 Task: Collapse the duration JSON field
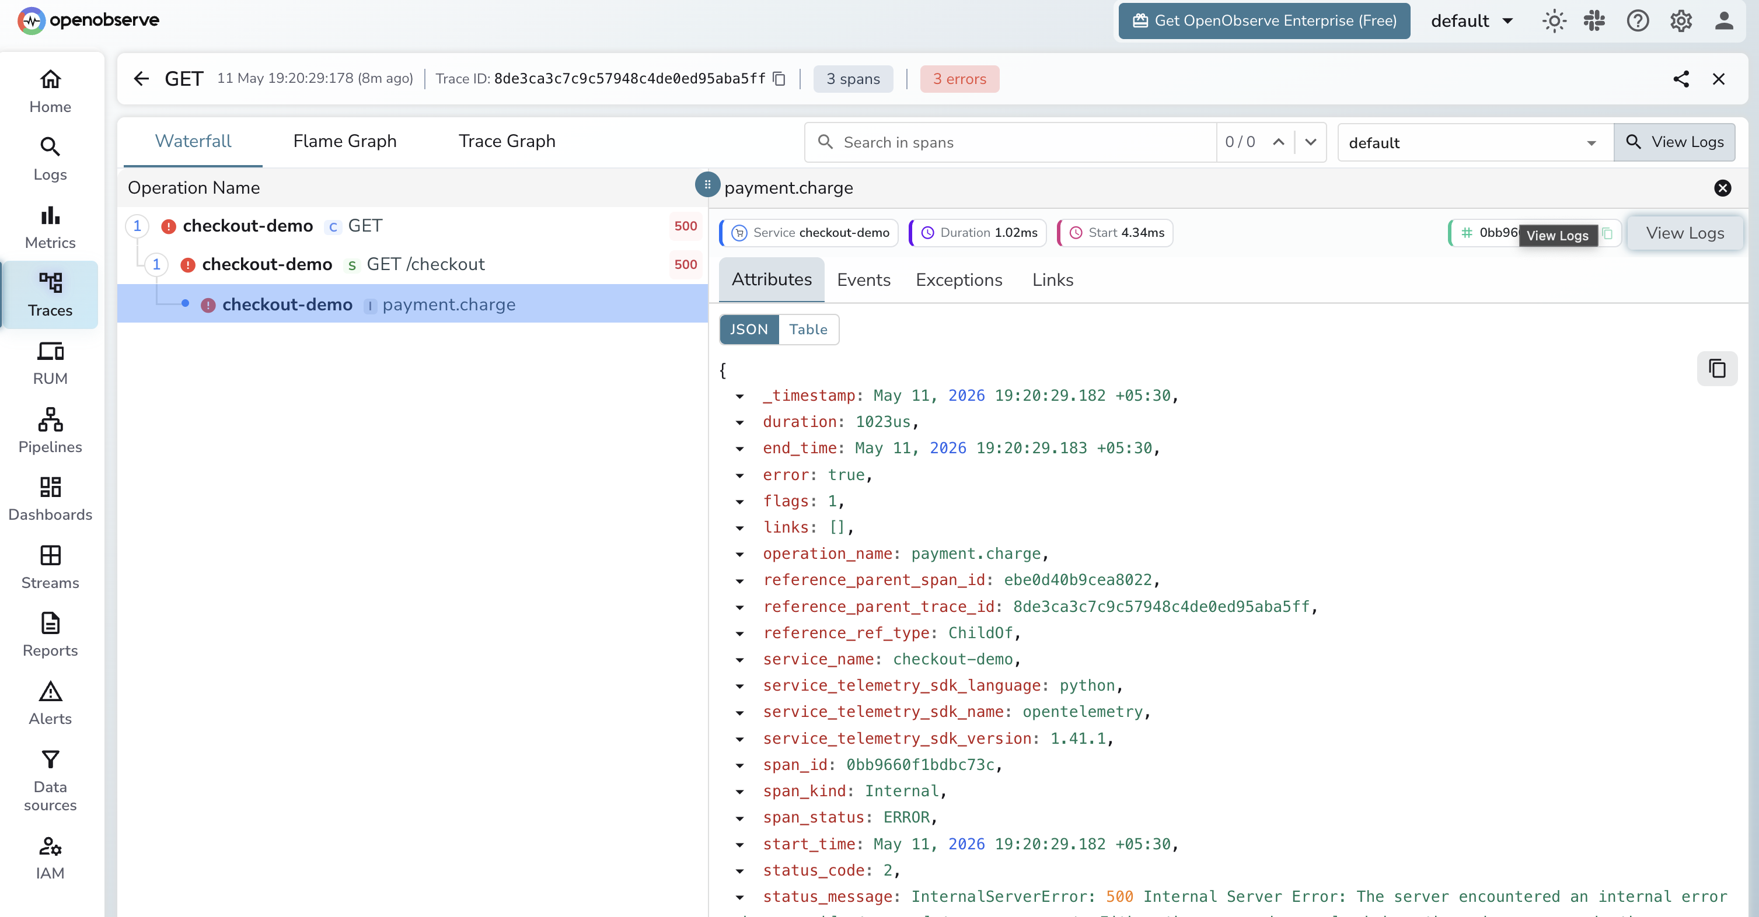[x=739, y=422]
